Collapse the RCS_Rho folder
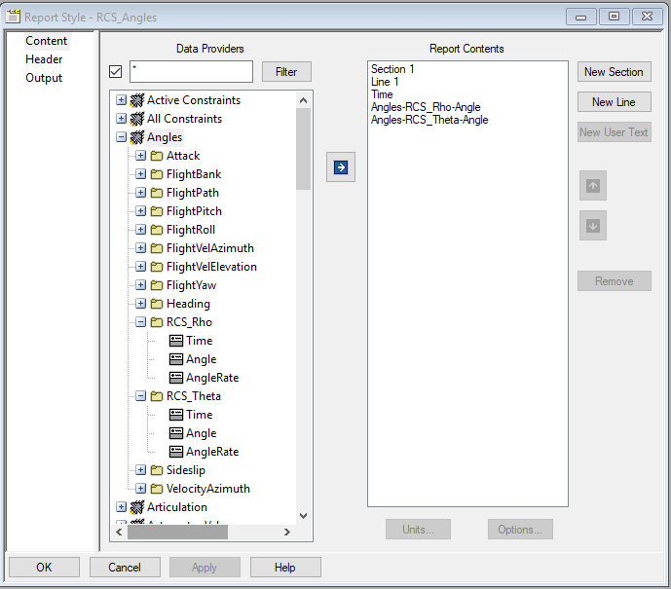The height and width of the screenshot is (589, 671). (141, 322)
